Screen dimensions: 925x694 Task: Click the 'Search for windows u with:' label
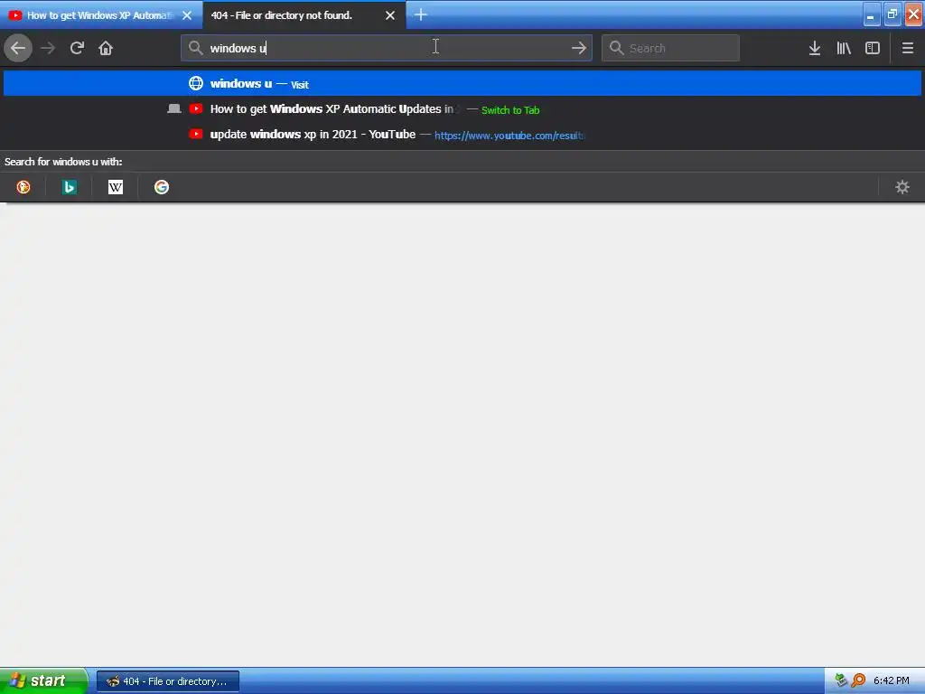(63, 162)
